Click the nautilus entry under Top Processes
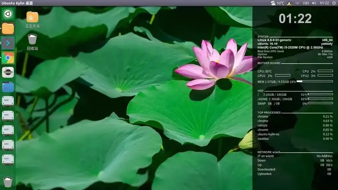The image size is (338, 190). [263, 139]
